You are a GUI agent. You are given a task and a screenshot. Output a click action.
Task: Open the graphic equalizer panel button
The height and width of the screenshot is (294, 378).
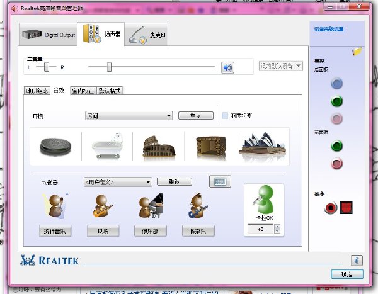220,181
